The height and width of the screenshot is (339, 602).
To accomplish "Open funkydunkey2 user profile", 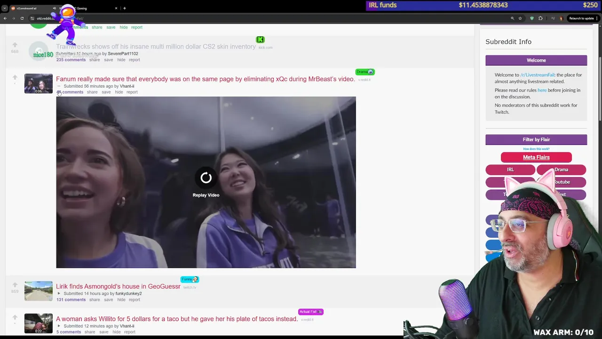I will [128, 294].
